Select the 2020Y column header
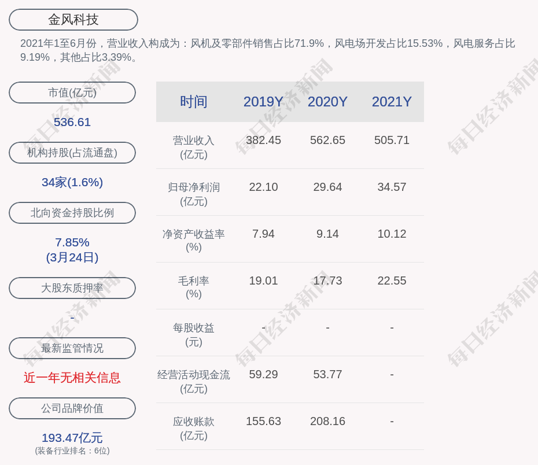This screenshot has width=538, height=465. [x=327, y=102]
